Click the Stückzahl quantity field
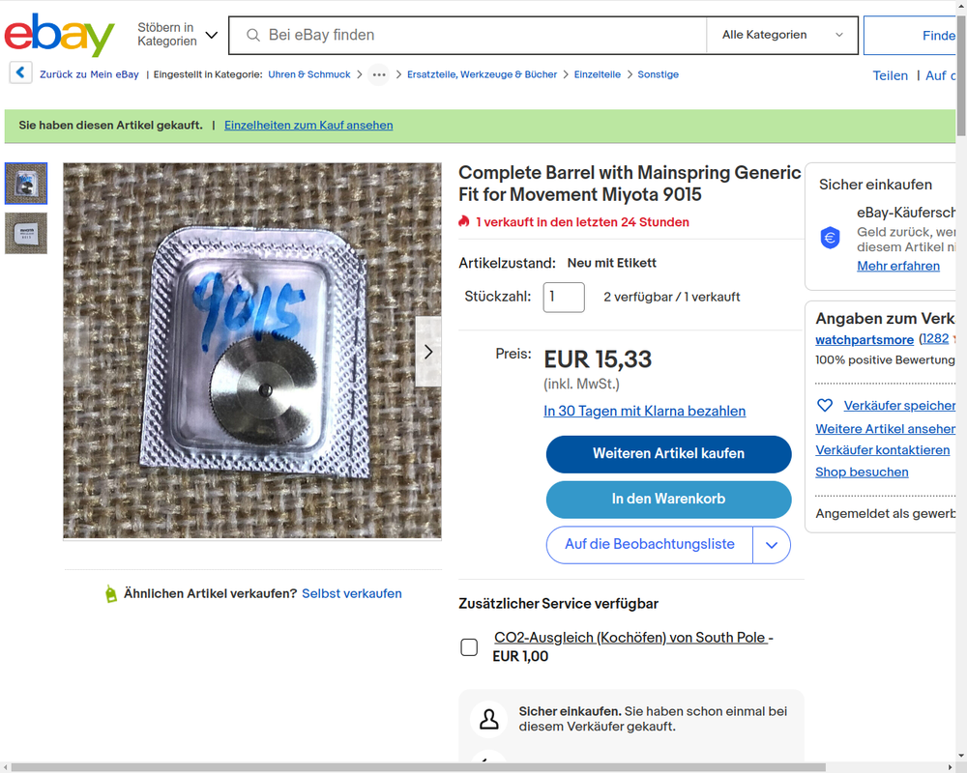 pos(564,297)
